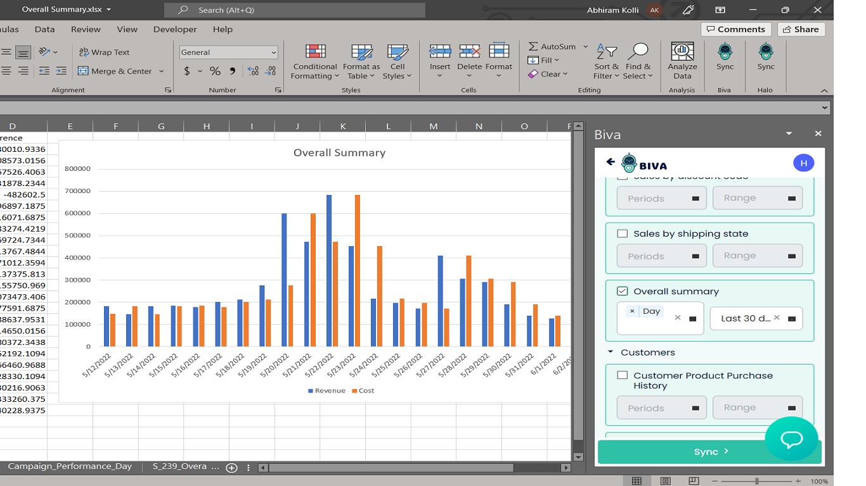Click the Halo Sync ribbon icon
Screen dimensions: 866x486
[x=766, y=58]
